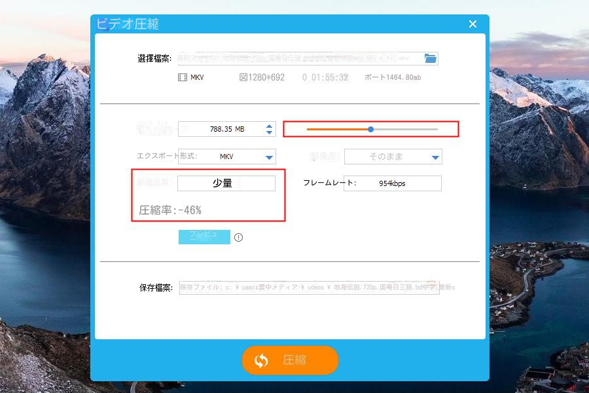Click the compression size slider handle

click(370, 130)
